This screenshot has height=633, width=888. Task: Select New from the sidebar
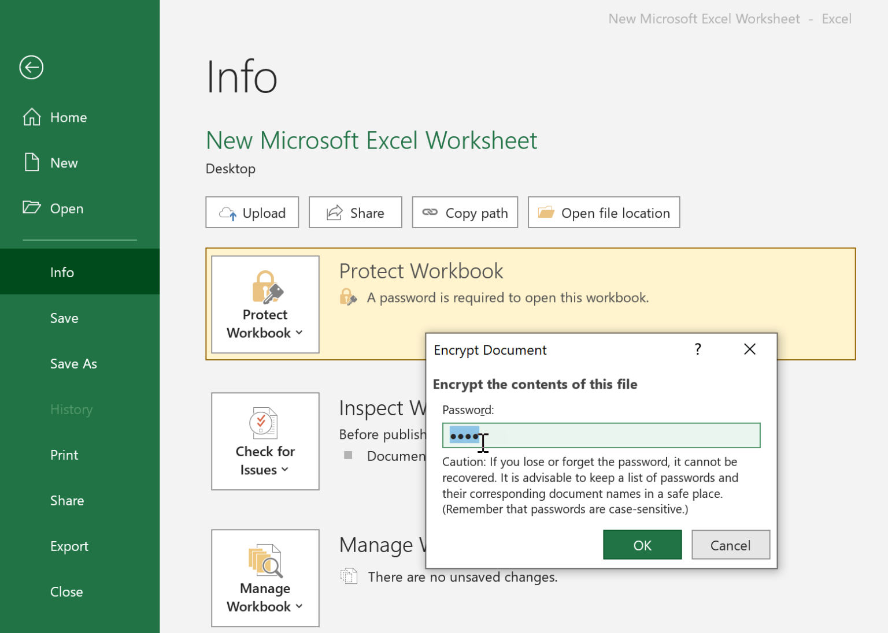80,163
